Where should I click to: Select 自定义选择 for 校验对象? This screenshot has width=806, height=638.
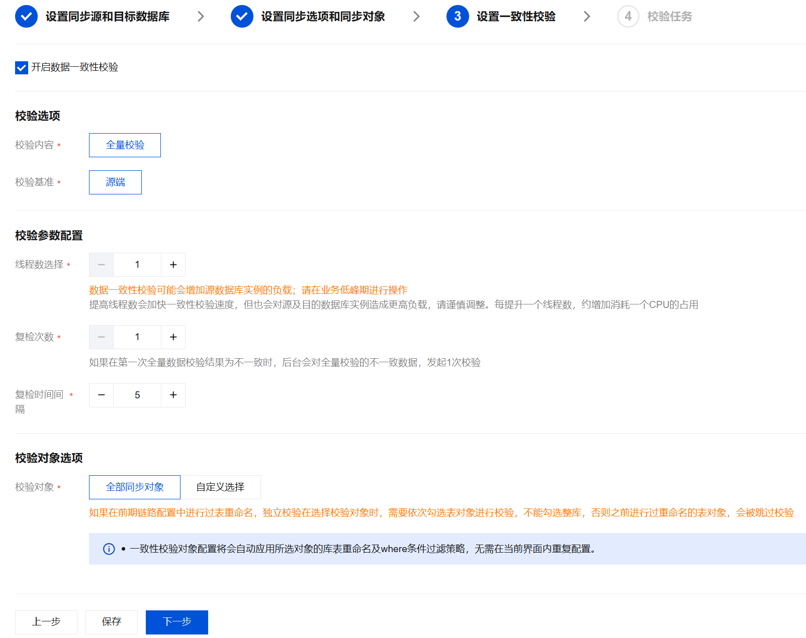pyautogui.click(x=220, y=487)
